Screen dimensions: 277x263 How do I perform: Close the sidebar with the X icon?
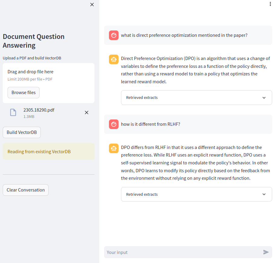pos(92,5)
